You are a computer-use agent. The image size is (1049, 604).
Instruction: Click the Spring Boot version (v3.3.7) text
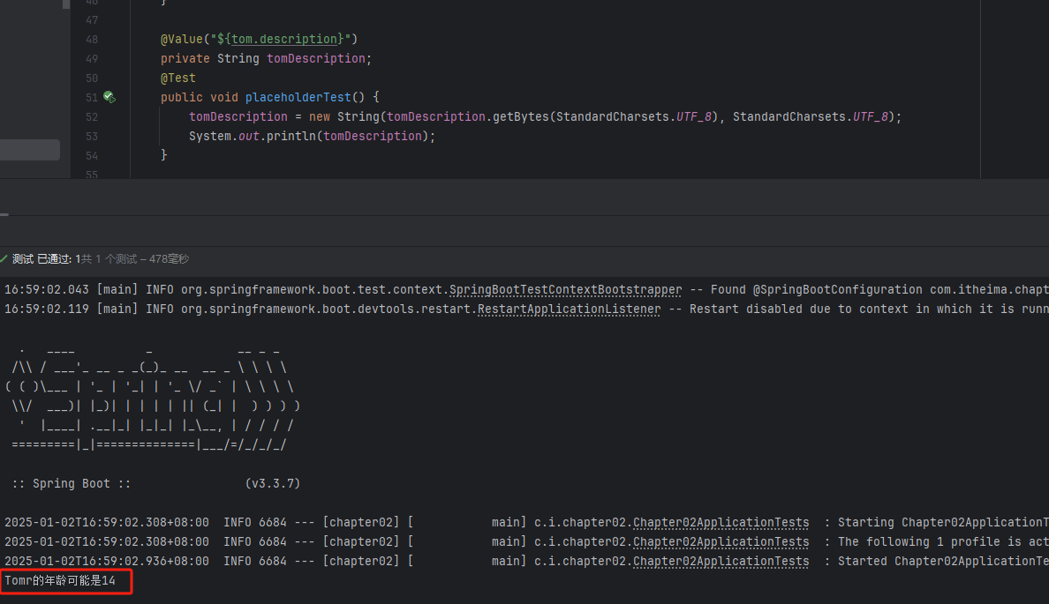272,483
